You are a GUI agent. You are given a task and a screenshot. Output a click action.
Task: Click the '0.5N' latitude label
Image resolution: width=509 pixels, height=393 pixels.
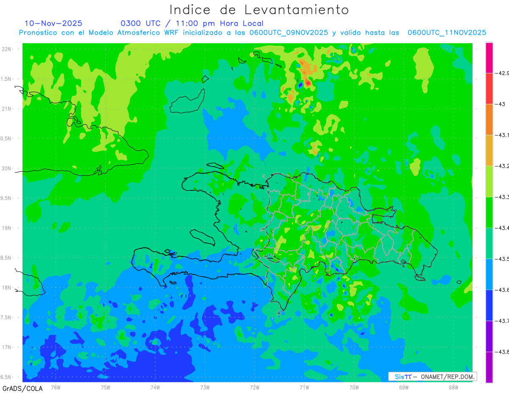pos(6,139)
